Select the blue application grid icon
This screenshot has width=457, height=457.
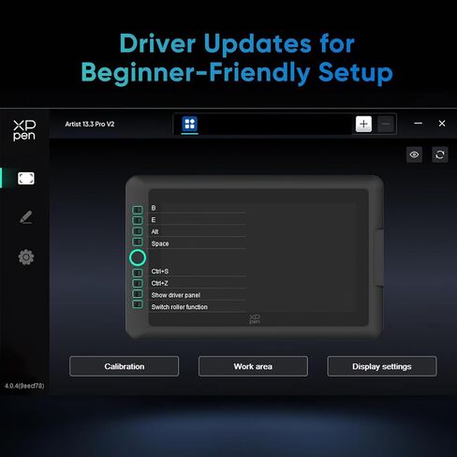(190, 124)
